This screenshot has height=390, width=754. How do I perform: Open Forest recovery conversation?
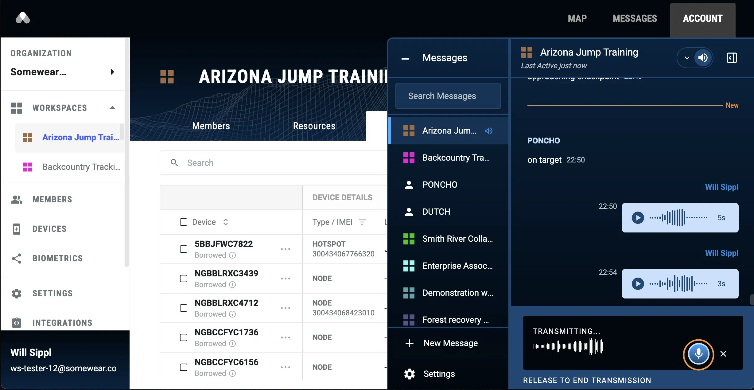[448, 318]
